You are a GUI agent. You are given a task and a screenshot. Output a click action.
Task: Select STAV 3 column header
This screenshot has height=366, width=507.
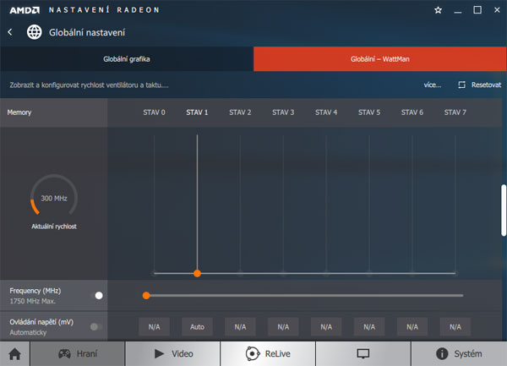click(283, 112)
